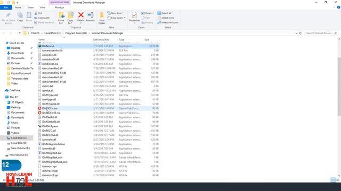
Task: Open the Manage ribbon tab
Action: pos(59,7)
